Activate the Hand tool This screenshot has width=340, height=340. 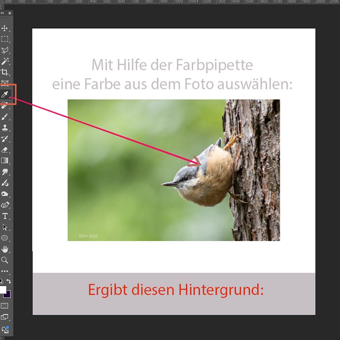[5, 249]
